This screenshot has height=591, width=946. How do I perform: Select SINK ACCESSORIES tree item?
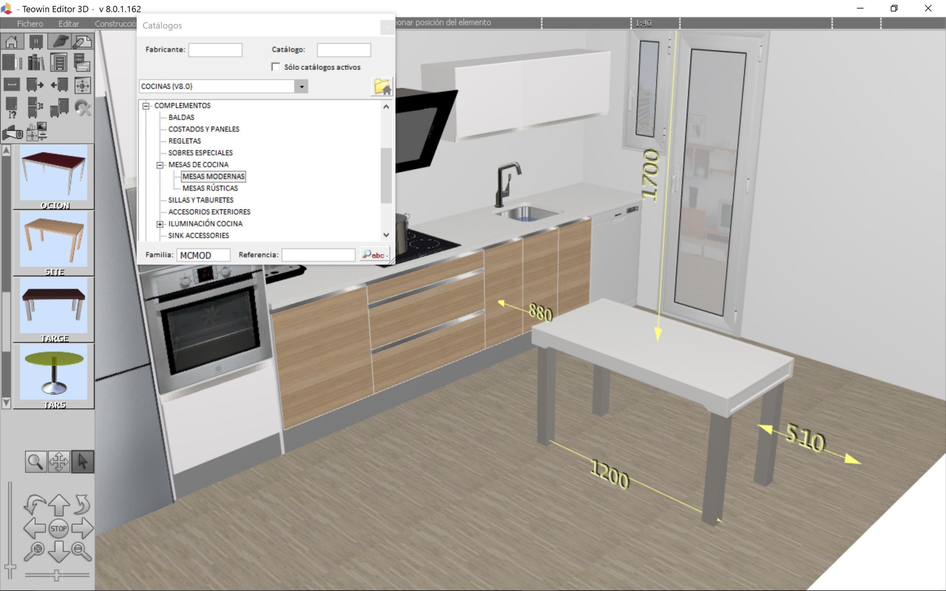198,236
